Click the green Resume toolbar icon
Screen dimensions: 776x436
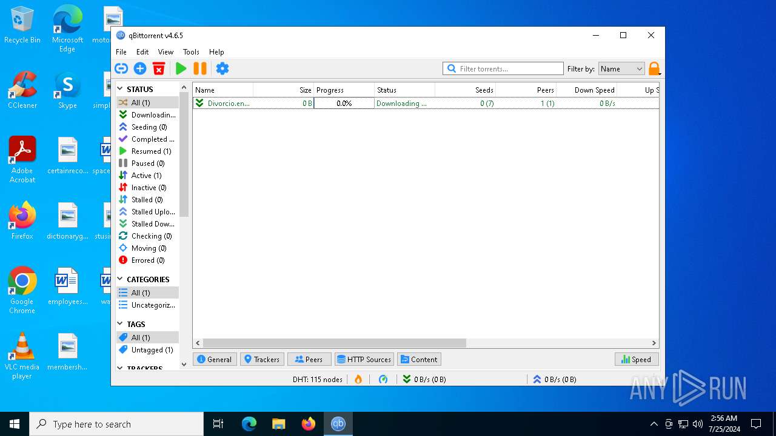click(x=181, y=68)
